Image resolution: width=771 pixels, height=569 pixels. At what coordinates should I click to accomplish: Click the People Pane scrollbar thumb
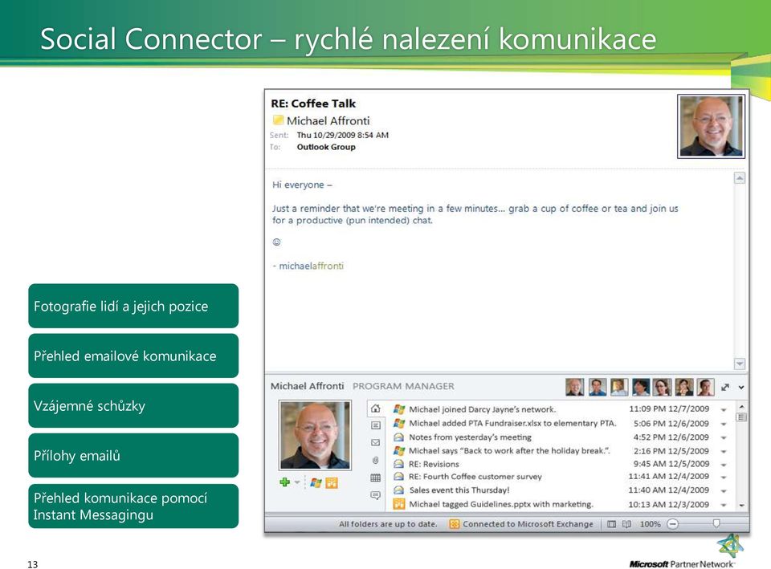(741, 417)
